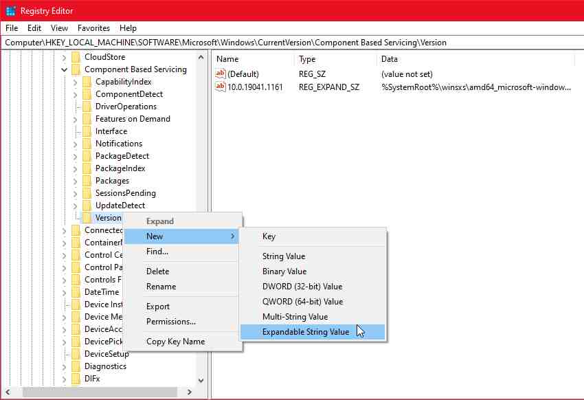The width and height of the screenshot is (584, 400).
Task: Choose Binary Value in the New submenu
Action: point(313,271)
